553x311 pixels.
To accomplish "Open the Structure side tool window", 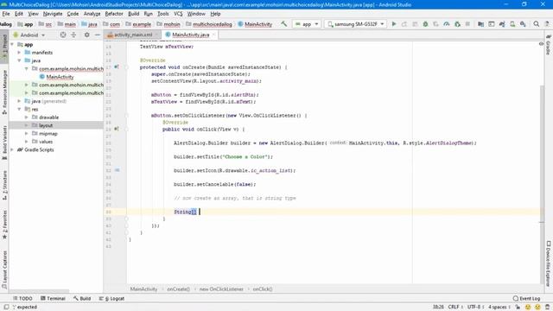I will [4, 186].
